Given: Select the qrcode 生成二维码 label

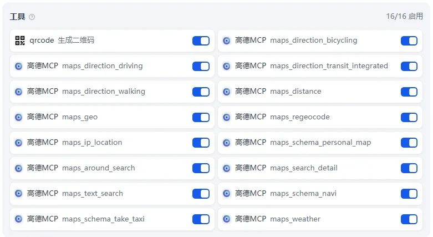Looking at the screenshot, I should pyautogui.click(x=62, y=41).
